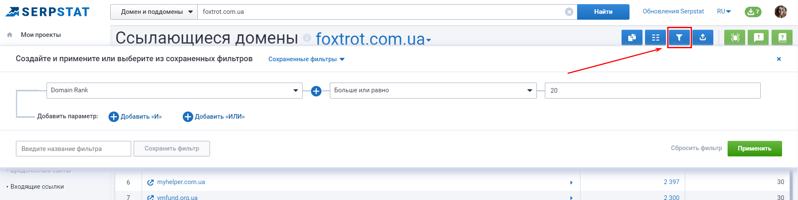This screenshot has height=200, width=798.
Task: Toggle the funnel filter icon button
Action: 679,38
